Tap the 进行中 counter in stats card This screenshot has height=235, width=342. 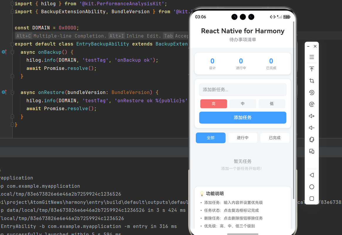(241, 64)
